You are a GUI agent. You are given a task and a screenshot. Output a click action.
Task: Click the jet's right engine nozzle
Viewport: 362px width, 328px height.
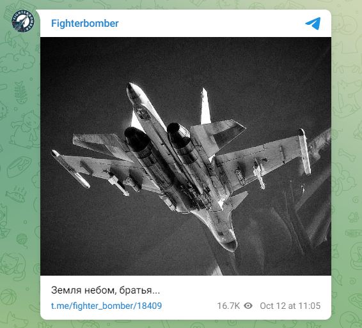point(177,133)
